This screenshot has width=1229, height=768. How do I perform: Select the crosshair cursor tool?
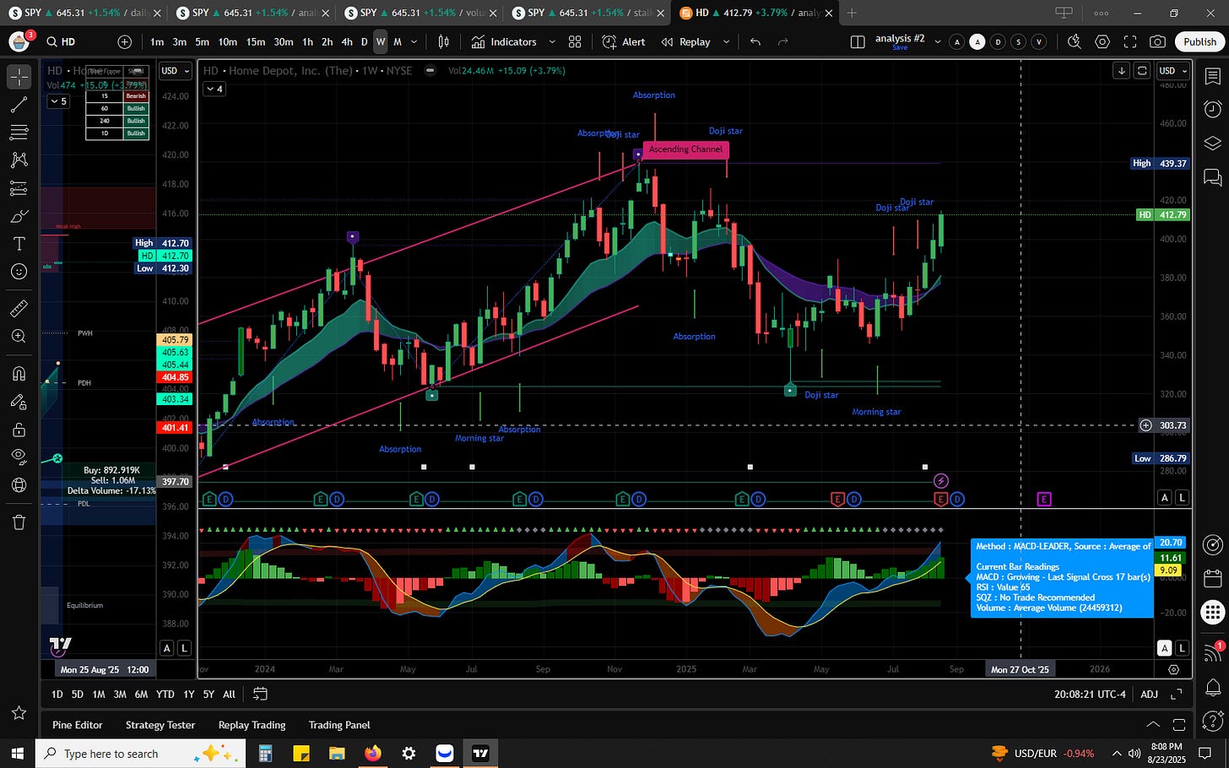coord(19,77)
